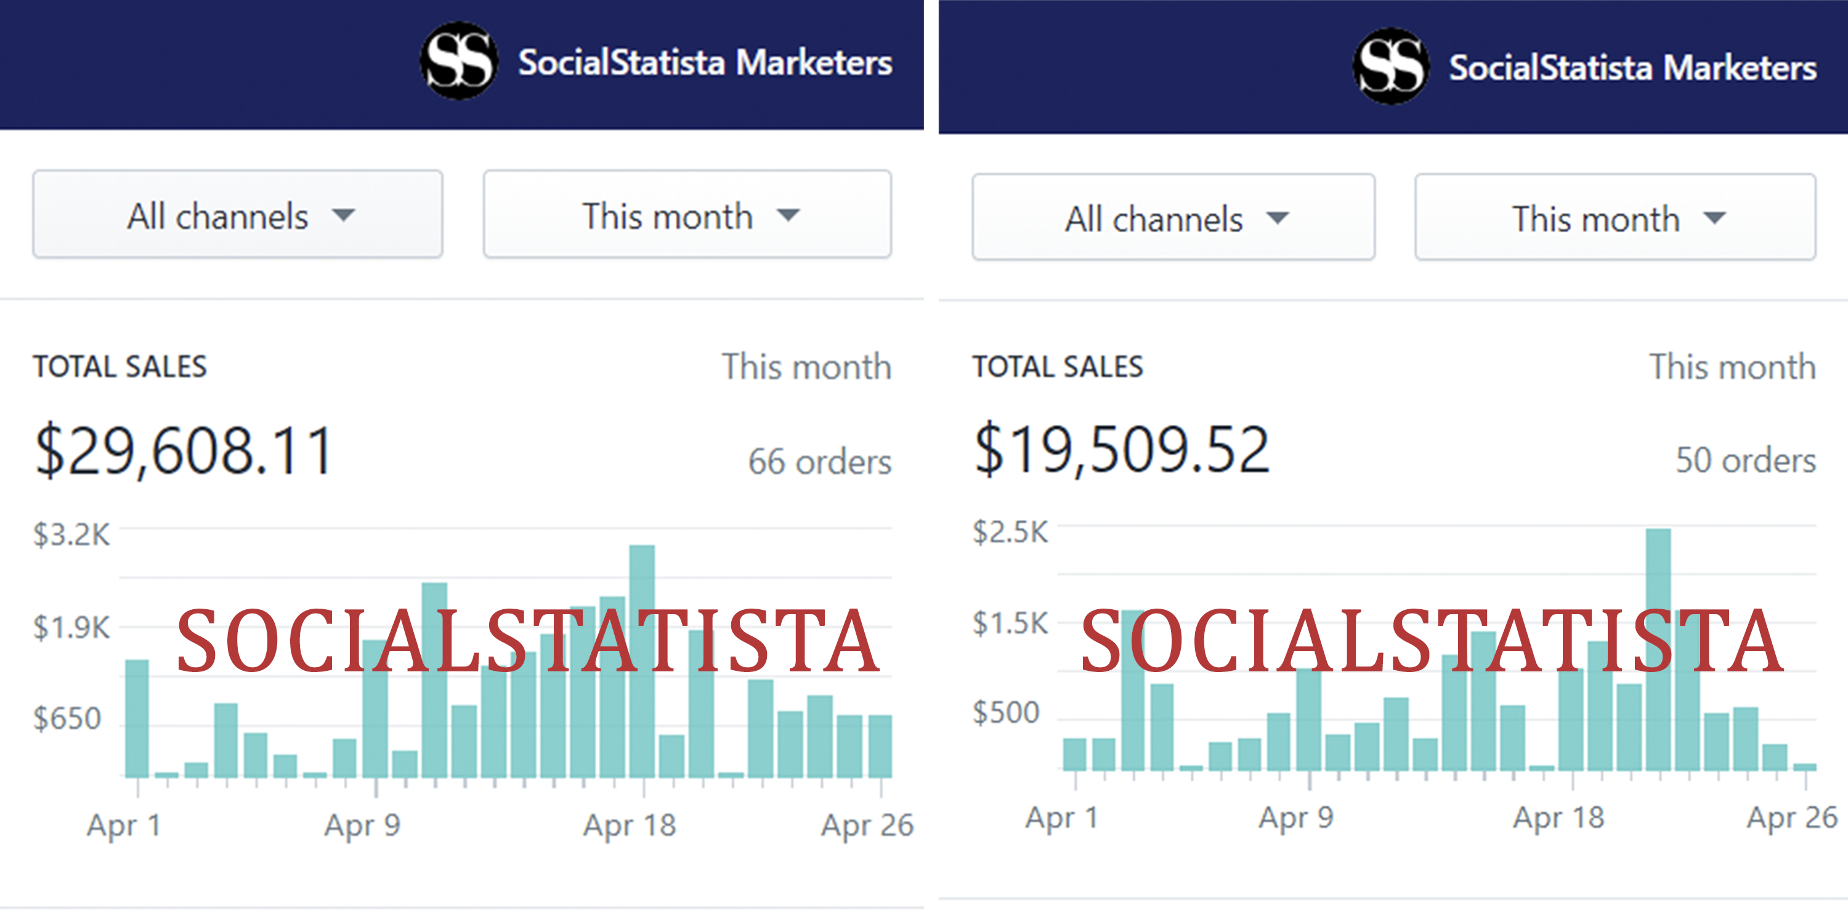Click Apr 18 axis label in the 66-orders chart
Screen dimensions: 1848x924
[629, 825]
